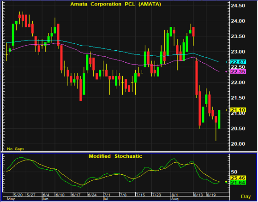Select the 6/10 date marker on time axis
The image size is (258, 202).
coord(60,195)
